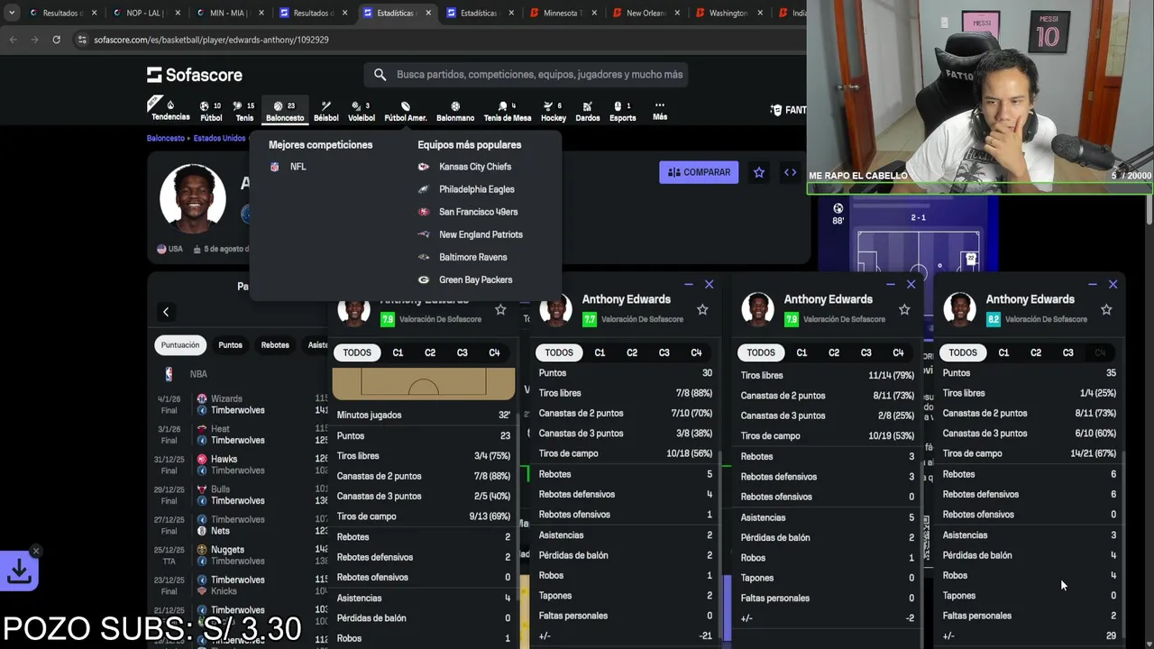Click the Baloncesto breadcrumb link

165,139
